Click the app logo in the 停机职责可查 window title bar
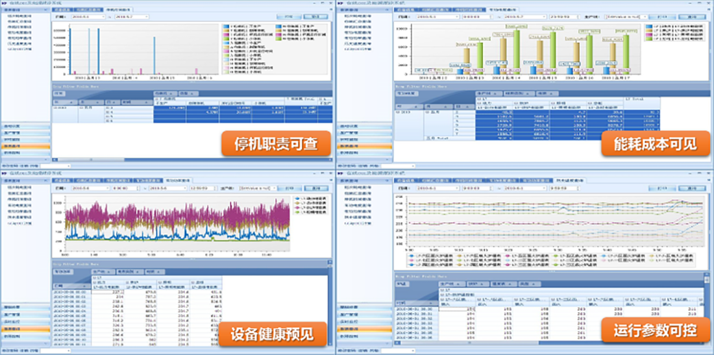The height and width of the screenshot is (355, 714). pyautogui.click(x=4, y=3)
